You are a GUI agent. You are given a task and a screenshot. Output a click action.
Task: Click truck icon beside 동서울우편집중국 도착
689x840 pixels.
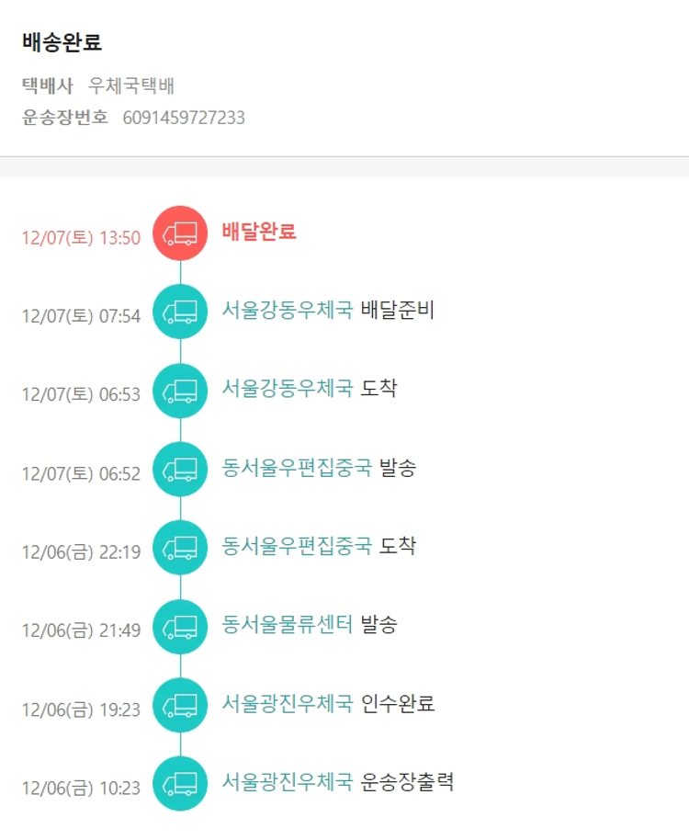point(180,548)
